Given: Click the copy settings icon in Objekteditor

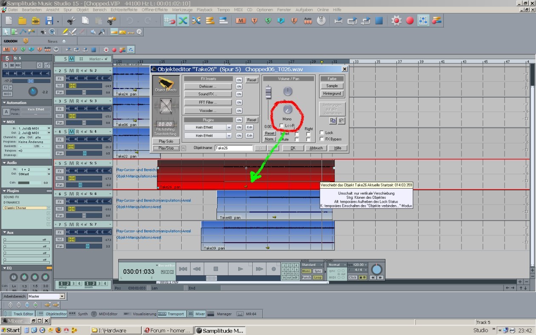Looking at the screenshot, I should click(x=333, y=121).
